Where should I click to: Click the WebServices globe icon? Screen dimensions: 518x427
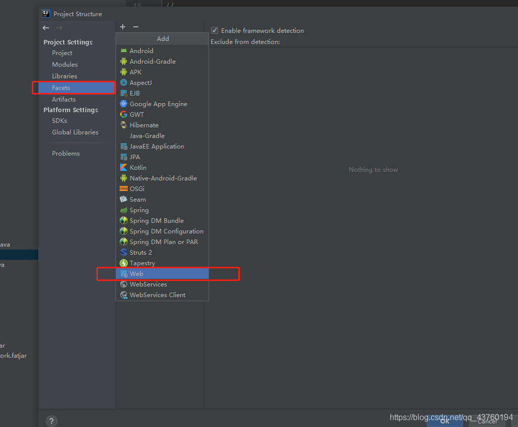click(124, 284)
